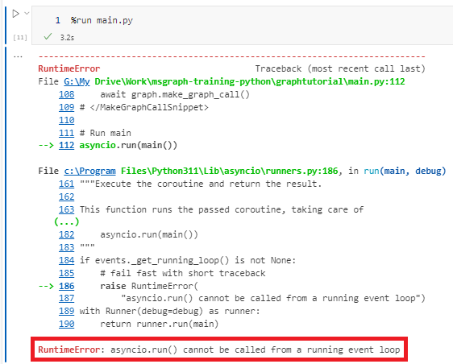
Task: Jump to line 163 link
Action: pyautogui.click(x=67, y=209)
